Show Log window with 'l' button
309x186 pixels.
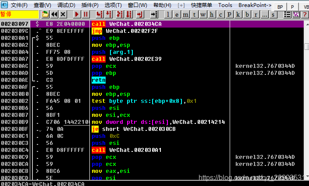pos(168,14)
